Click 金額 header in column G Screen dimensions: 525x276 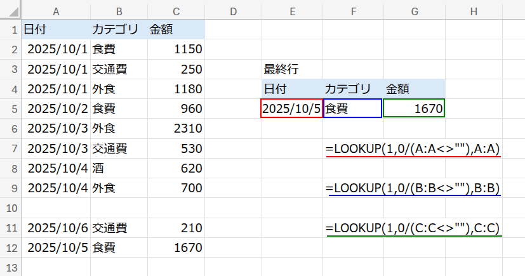point(415,89)
